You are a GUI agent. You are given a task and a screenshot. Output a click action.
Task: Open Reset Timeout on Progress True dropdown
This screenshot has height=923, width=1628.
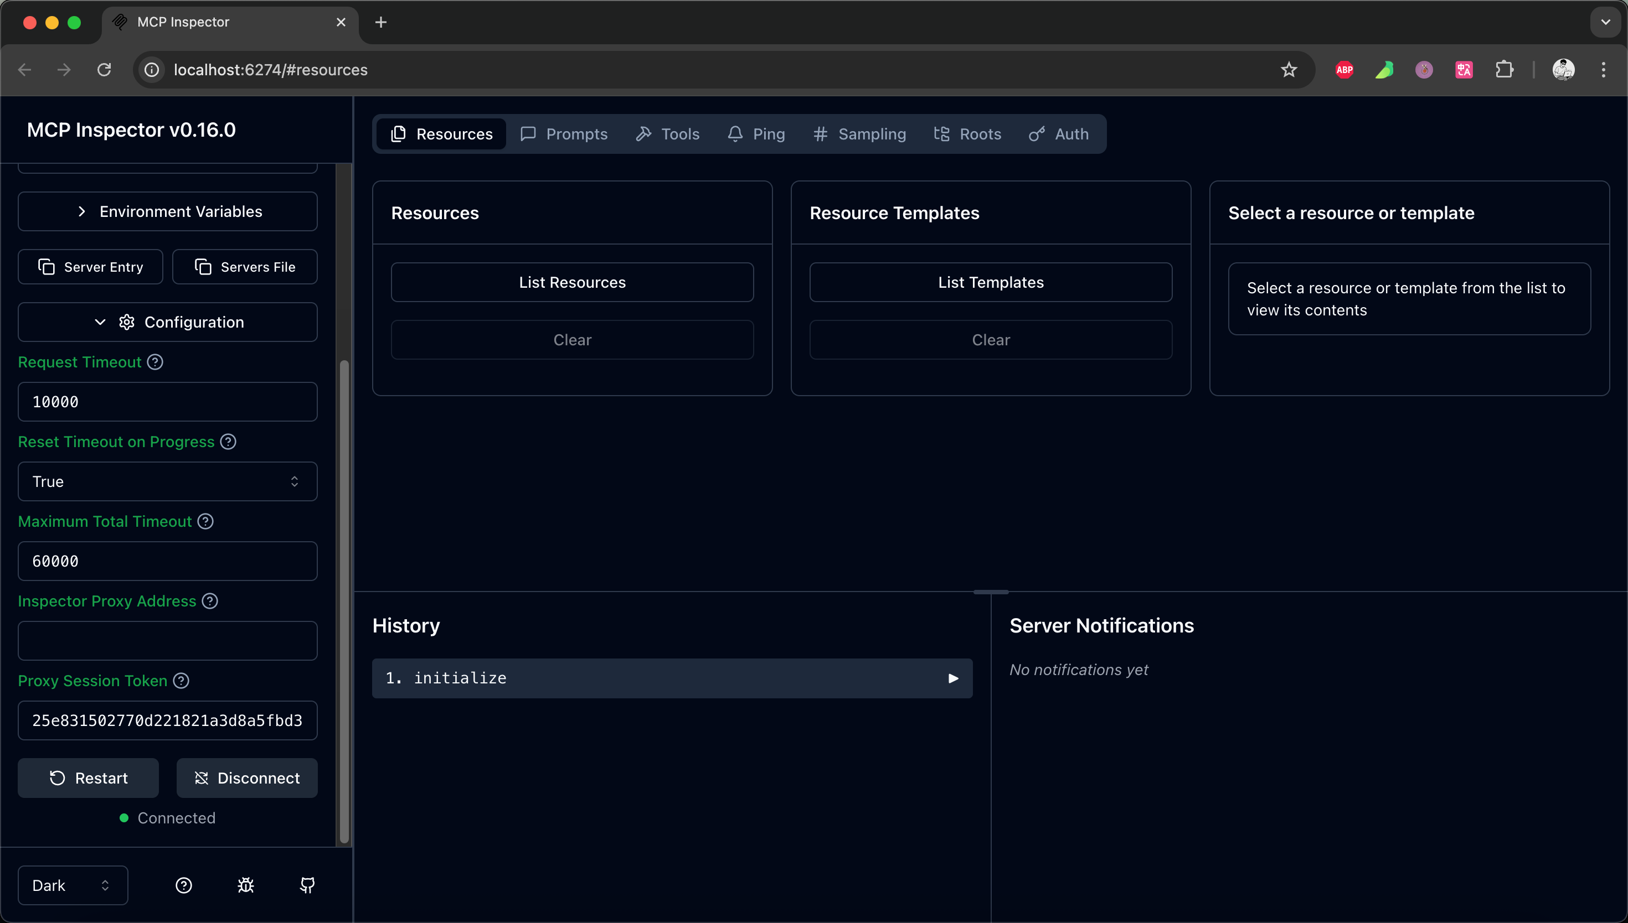click(x=167, y=482)
